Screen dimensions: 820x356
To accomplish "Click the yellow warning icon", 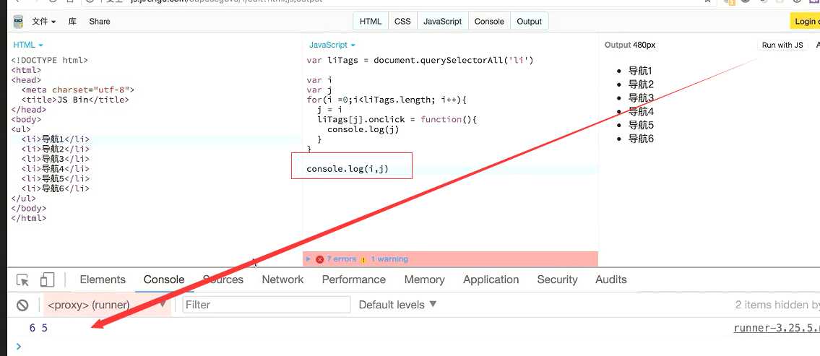I will 363,259.
